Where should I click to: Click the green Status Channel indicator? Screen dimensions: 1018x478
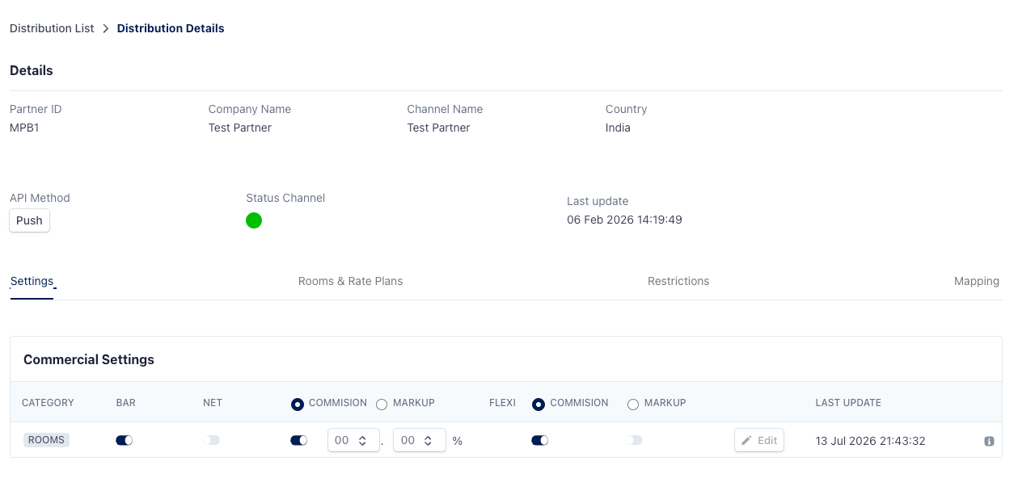(x=254, y=220)
